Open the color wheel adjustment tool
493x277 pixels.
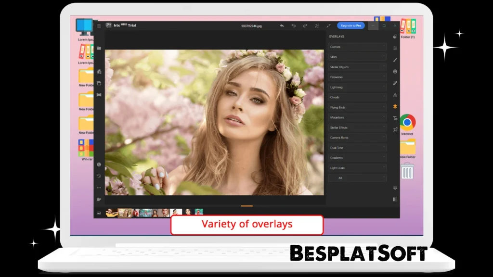point(394,36)
